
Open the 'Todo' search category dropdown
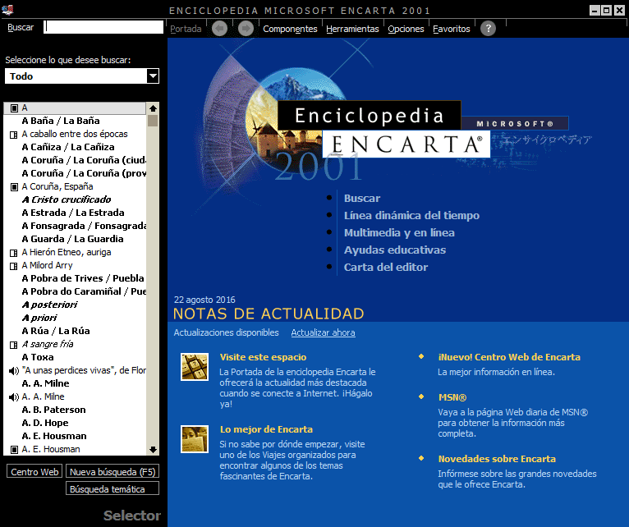(153, 76)
